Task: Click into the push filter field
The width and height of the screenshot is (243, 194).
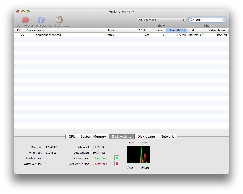Action: (x=208, y=20)
